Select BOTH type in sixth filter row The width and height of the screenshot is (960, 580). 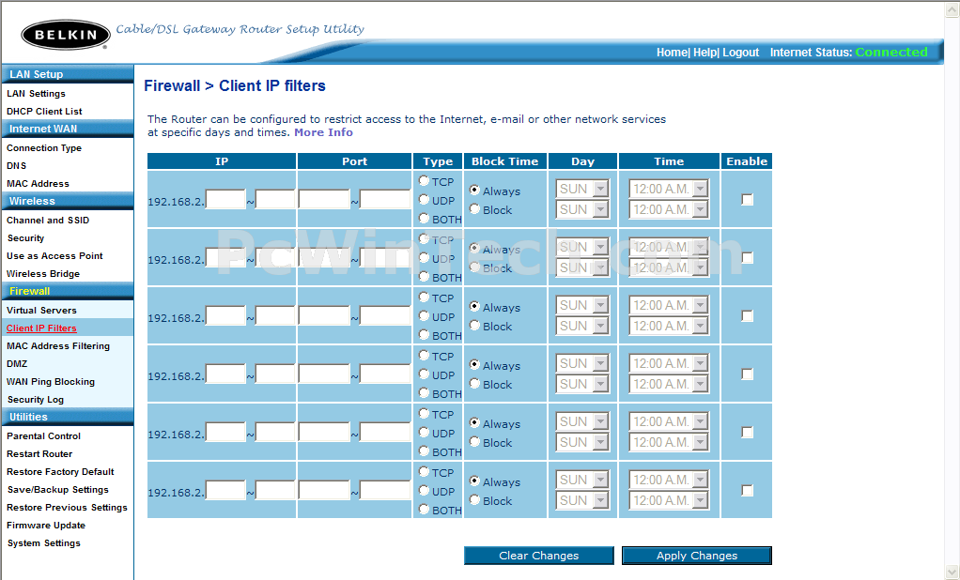click(x=424, y=509)
